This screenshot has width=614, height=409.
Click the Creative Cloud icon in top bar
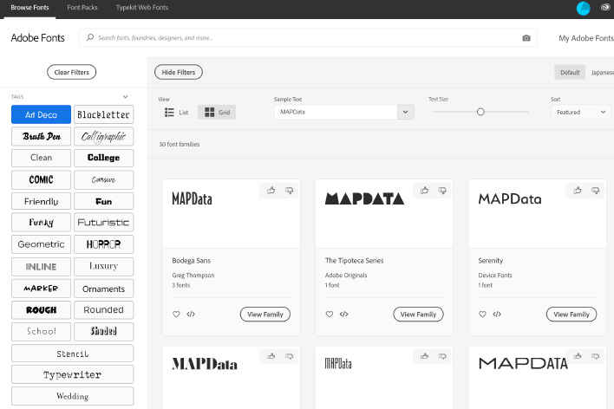click(605, 7)
